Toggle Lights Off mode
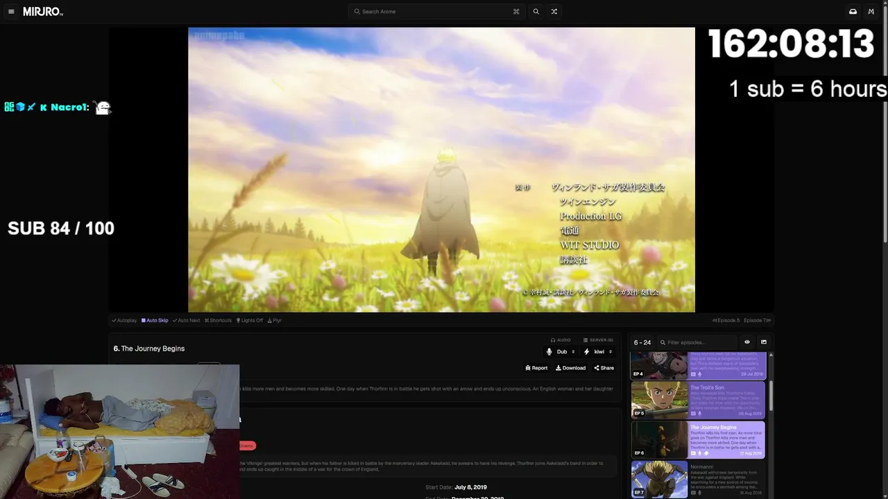Viewport: 888px width, 499px height. point(250,320)
